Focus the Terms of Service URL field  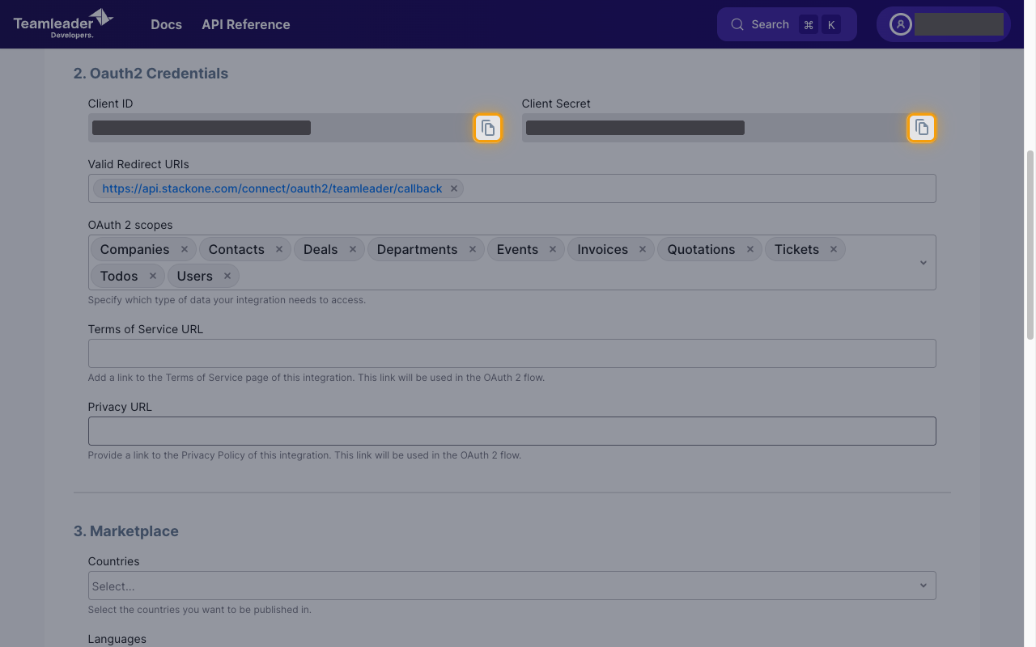[x=512, y=353]
